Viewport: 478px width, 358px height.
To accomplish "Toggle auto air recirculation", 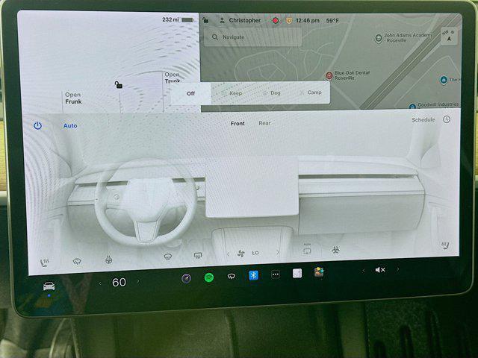I will pyautogui.click(x=307, y=250).
